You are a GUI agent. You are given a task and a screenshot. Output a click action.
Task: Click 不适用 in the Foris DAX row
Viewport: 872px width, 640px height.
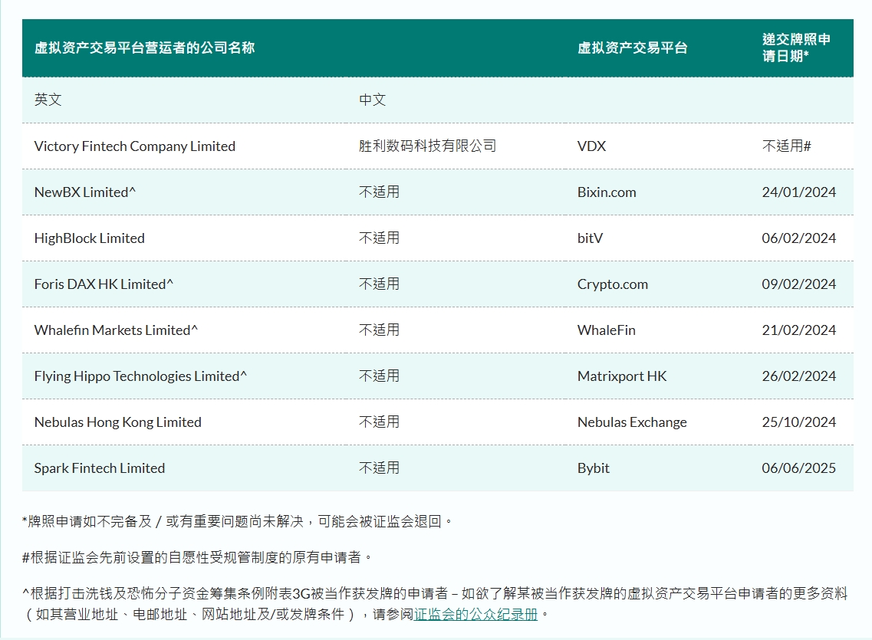tap(380, 284)
